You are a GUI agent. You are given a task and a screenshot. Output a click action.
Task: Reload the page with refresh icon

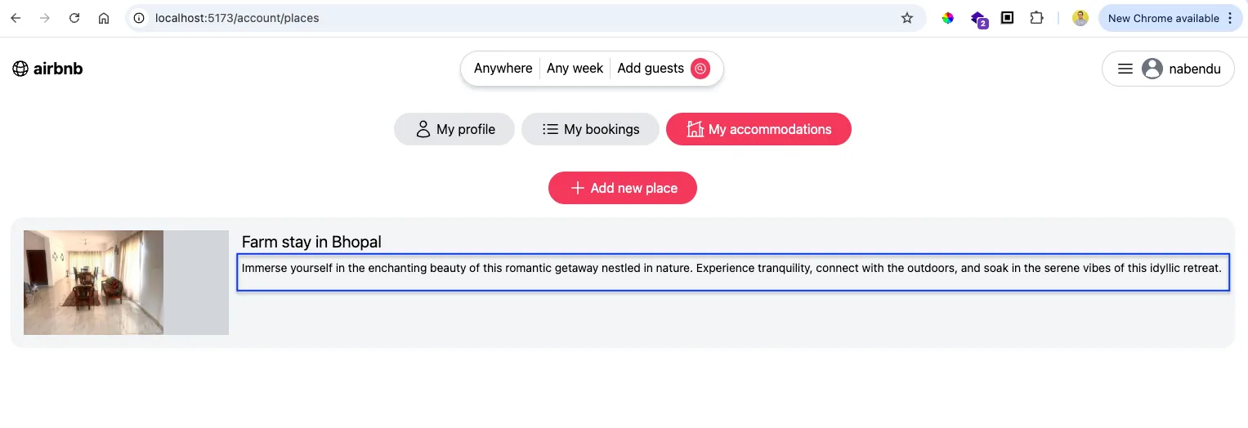(74, 18)
